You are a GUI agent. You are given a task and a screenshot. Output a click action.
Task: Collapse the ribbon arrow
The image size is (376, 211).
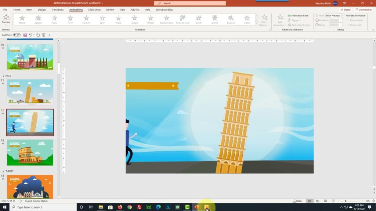point(373,30)
